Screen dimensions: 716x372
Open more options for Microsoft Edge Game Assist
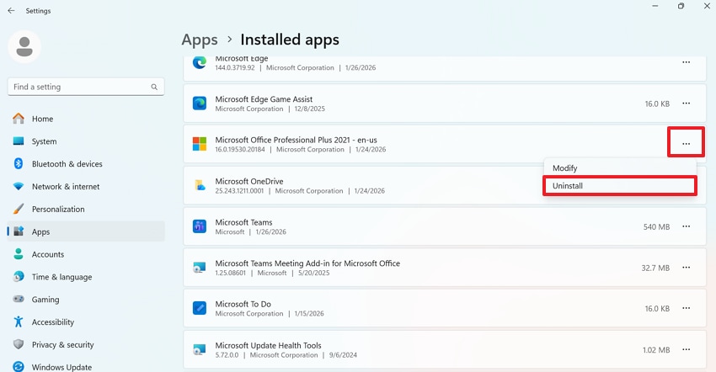point(686,104)
